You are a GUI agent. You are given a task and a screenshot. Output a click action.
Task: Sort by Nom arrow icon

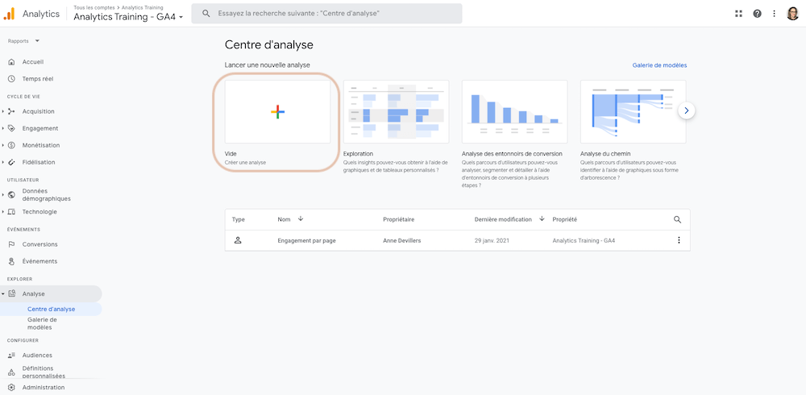pyautogui.click(x=301, y=218)
